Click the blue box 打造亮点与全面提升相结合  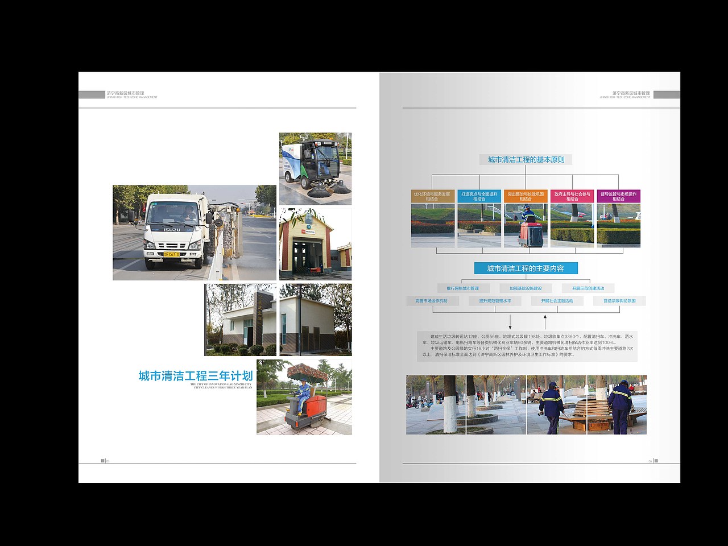[479, 196]
